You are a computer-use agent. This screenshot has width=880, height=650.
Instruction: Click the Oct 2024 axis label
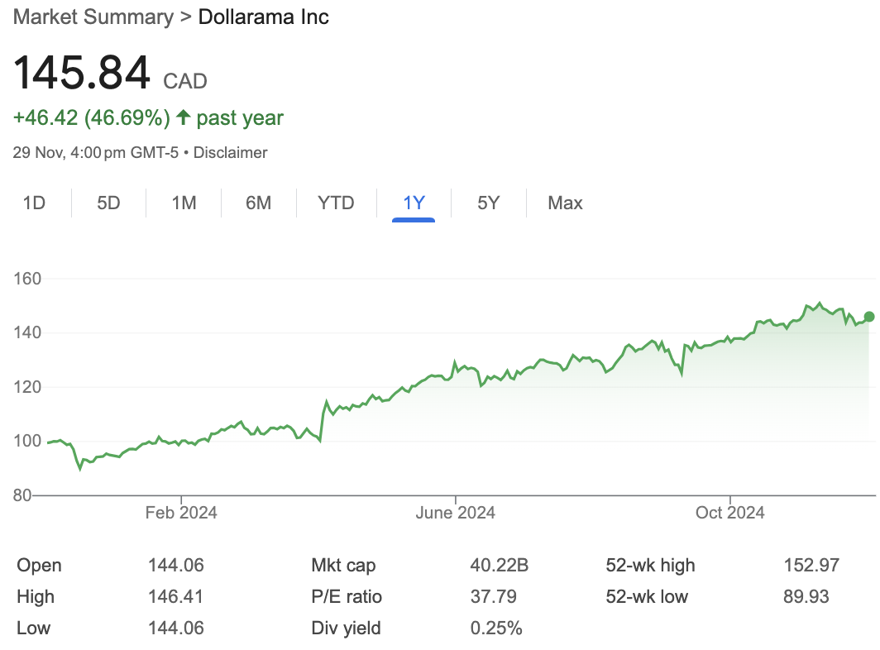(x=730, y=513)
